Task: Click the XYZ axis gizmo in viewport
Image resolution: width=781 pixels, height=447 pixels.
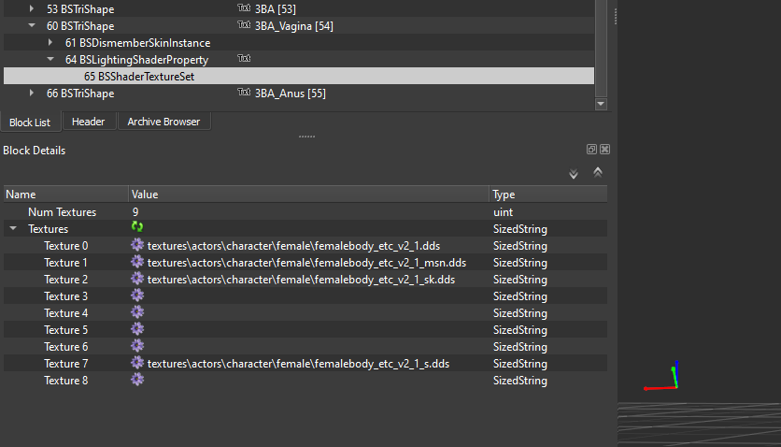Action: [661, 376]
